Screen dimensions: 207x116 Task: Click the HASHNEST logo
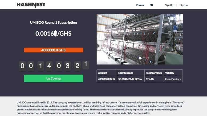point(31,5)
